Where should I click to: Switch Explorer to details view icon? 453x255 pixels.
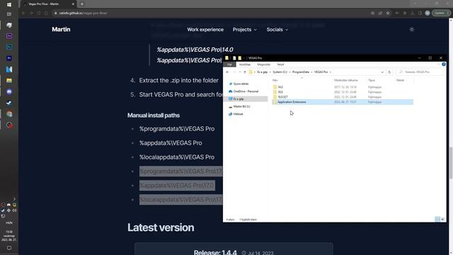437,220
